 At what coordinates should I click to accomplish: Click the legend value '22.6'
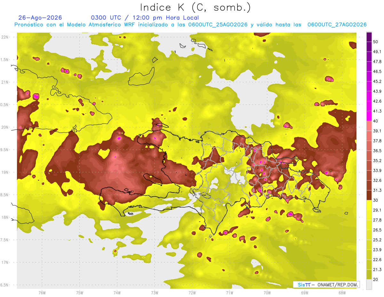point(377,260)
